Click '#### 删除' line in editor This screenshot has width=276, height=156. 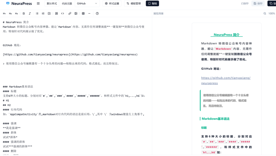[10, 151]
